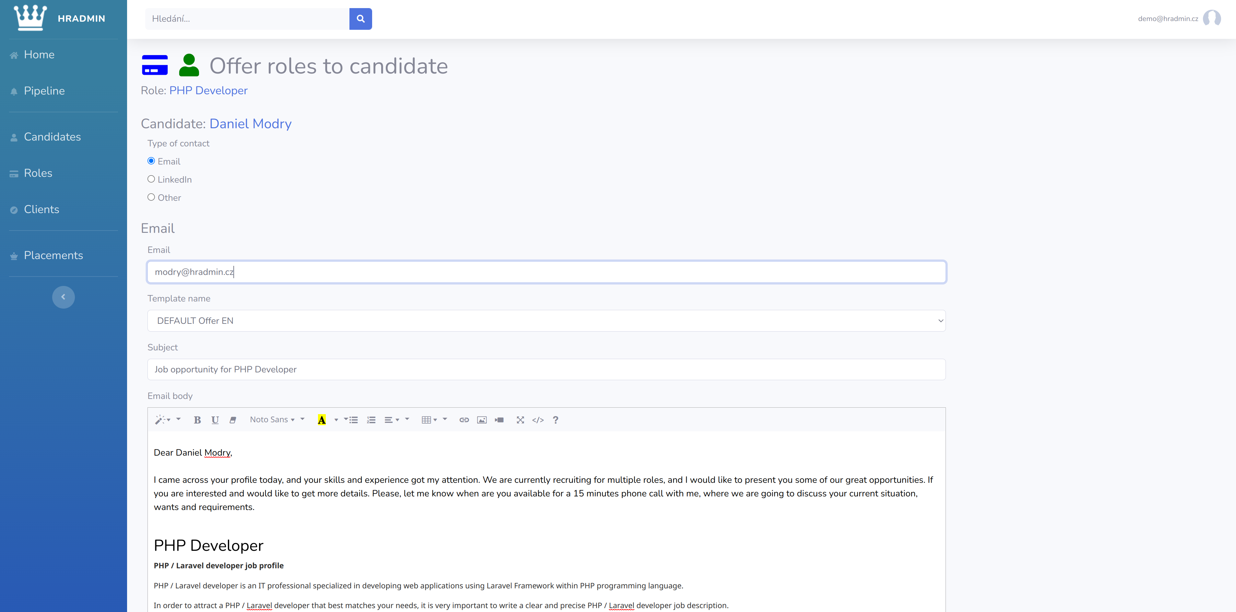Switch editor to fullscreen mode

[x=520, y=420]
